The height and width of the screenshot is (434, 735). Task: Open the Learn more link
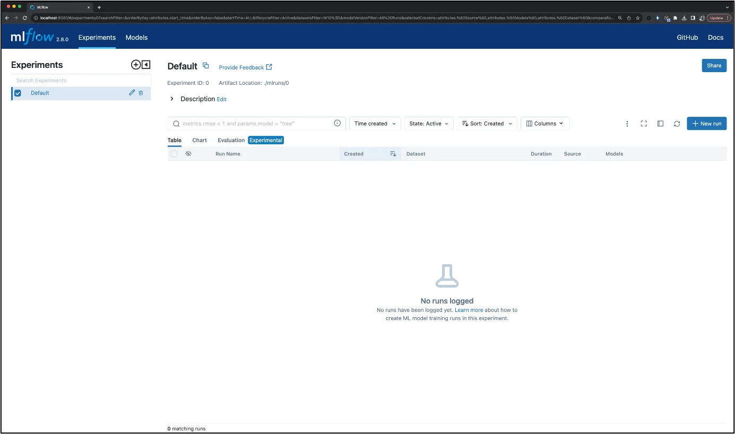[x=469, y=310]
